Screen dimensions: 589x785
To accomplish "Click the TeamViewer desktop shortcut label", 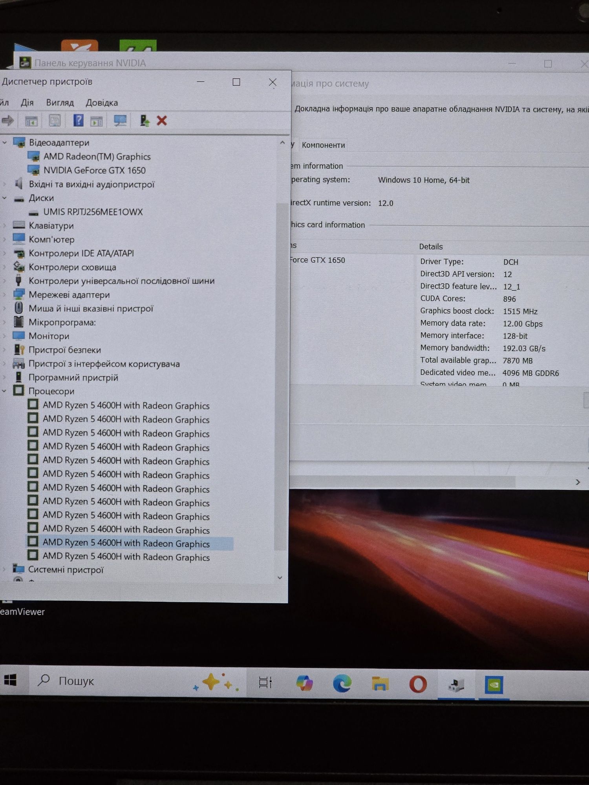I will [x=22, y=612].
